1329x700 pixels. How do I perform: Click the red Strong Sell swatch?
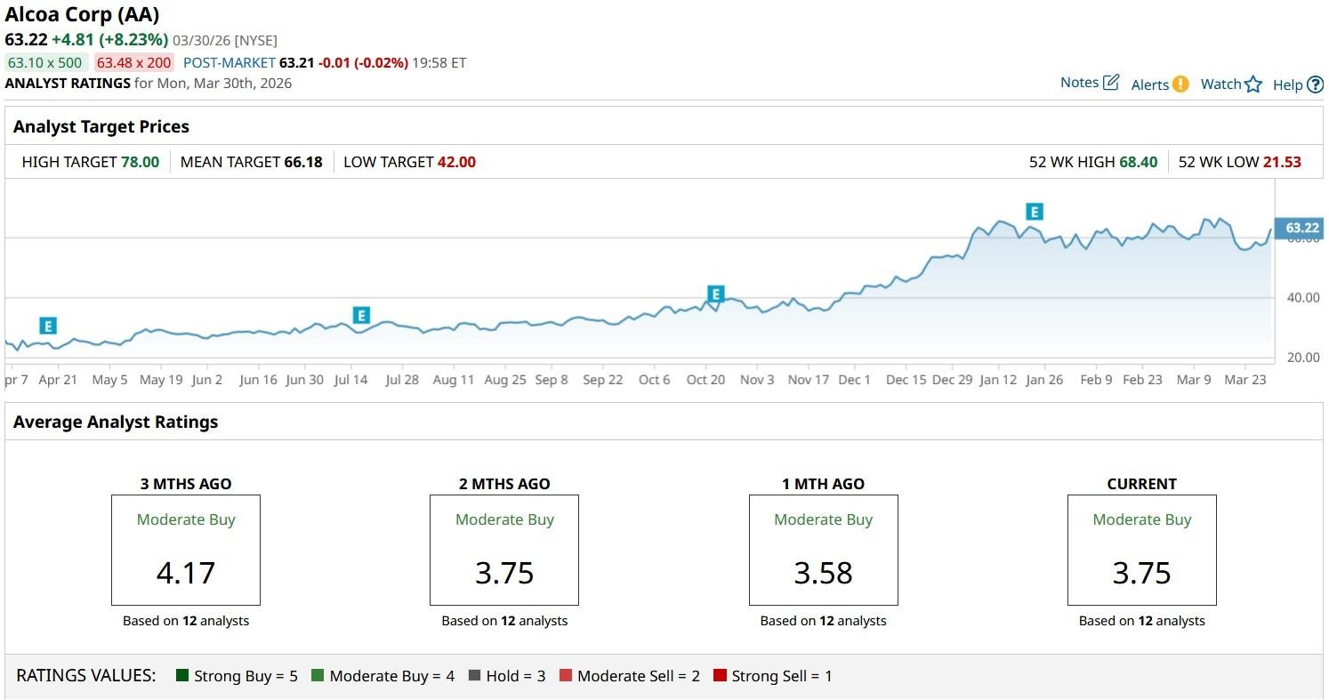(x=720, y=676)
